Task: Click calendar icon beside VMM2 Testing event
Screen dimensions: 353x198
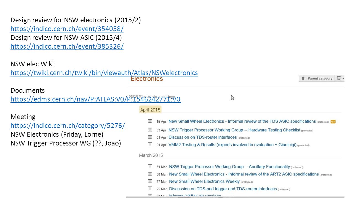Action: (150, 144)
